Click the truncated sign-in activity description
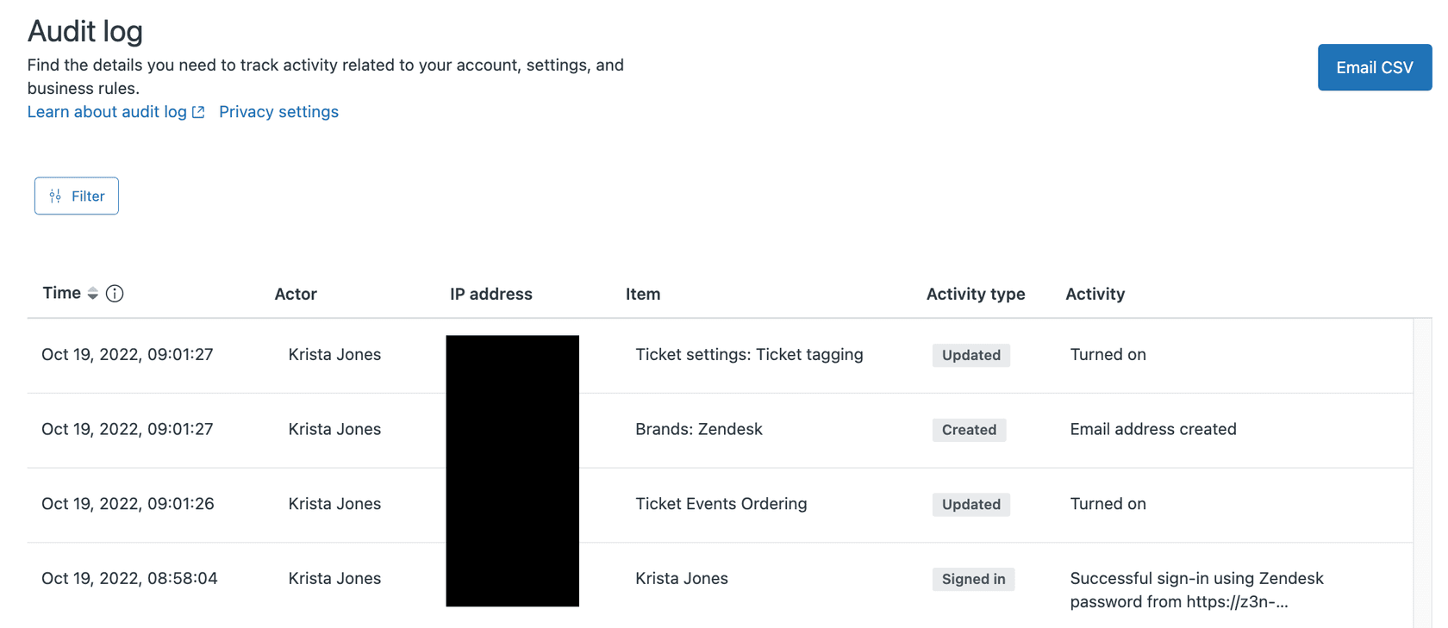 (1196, 590)
